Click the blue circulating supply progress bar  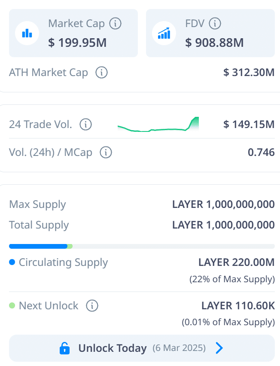(x=38, y=246)
